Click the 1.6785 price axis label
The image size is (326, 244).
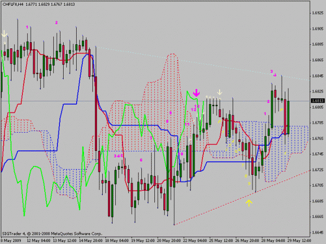click(318, 123)
